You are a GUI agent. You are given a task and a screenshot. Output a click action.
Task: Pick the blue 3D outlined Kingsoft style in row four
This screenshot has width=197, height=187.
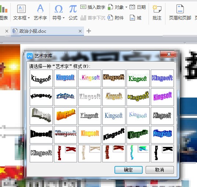coord(162,134)
